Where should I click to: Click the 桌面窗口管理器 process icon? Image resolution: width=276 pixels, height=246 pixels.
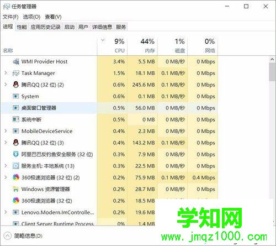[16, 108]
